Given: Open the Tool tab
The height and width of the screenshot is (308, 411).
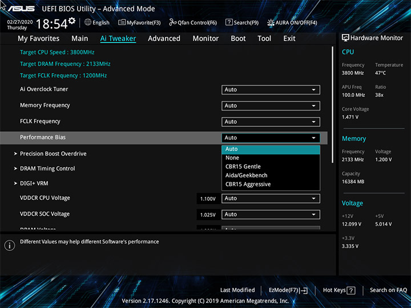Looking at the screenshot, I should click(x=264, y=39).
